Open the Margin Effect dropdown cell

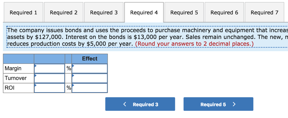[90, 69]
